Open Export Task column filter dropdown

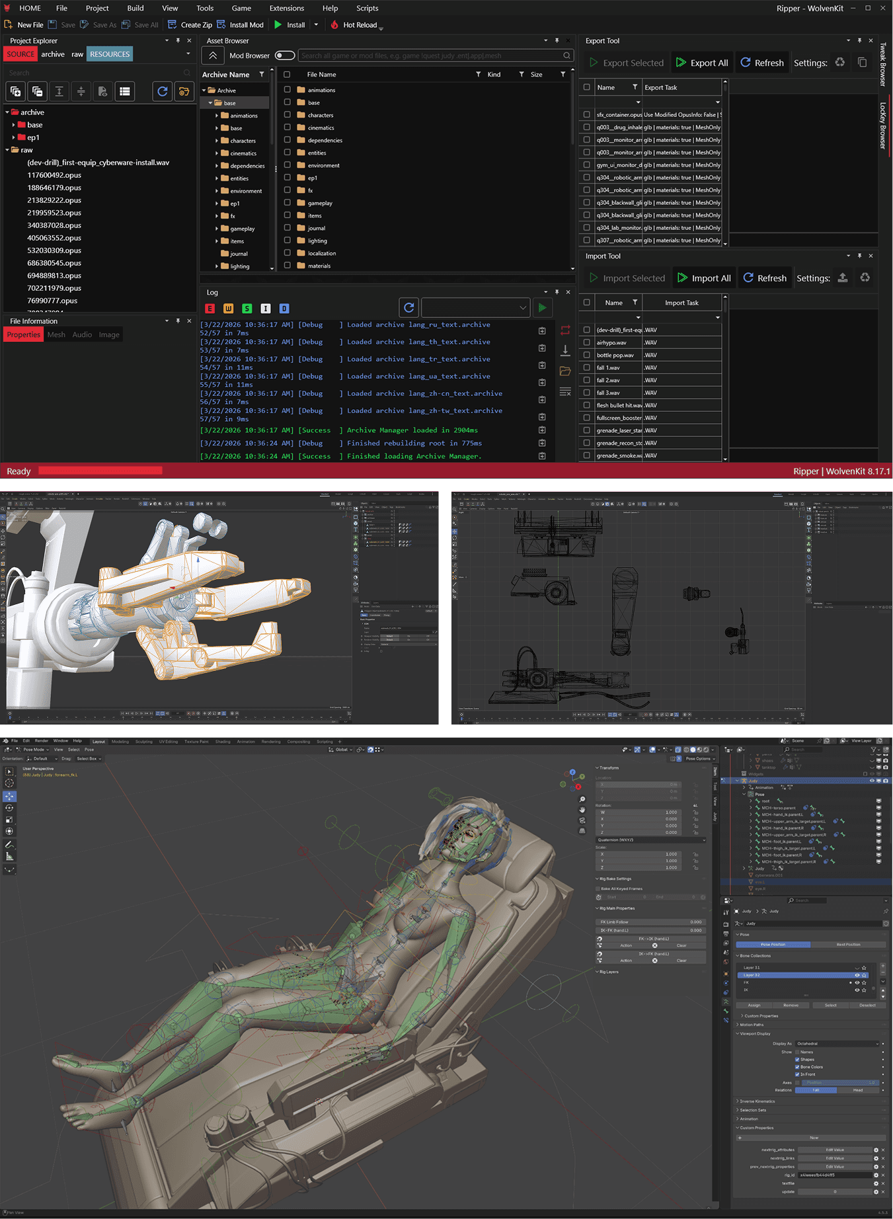pyautogui.click(x=717, y=102)
